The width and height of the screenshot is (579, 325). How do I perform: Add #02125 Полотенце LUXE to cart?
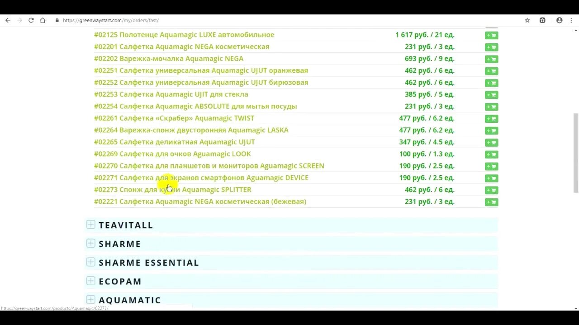[491, 35]
